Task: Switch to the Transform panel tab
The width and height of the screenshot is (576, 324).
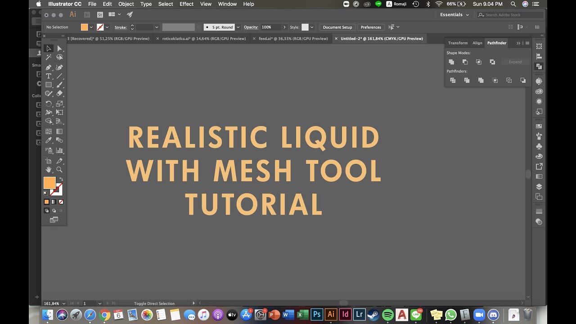Action: pyautogui.click(x=458, y=43)
